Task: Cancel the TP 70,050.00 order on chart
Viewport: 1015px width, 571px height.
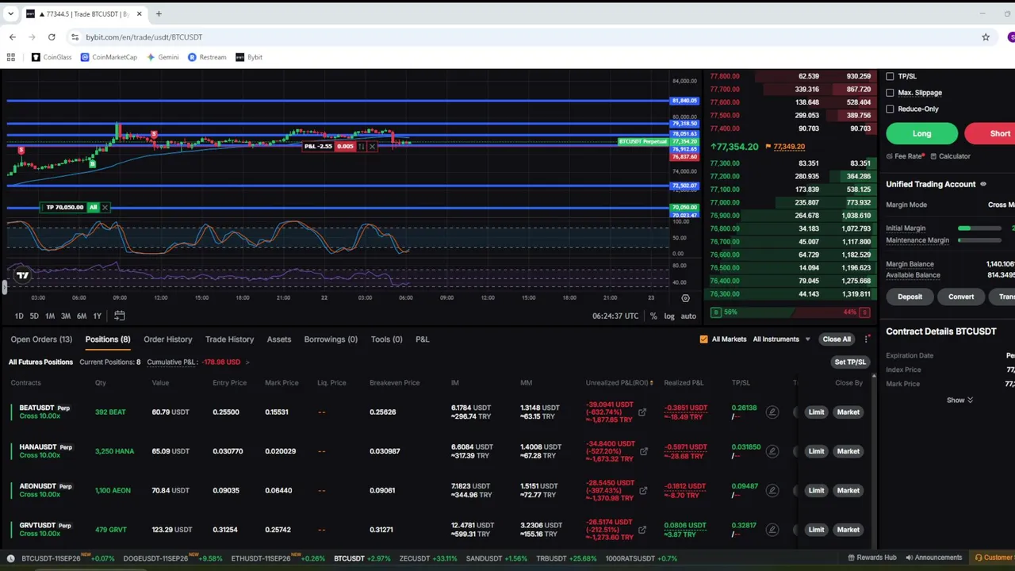Action: [x=105, y=208]
